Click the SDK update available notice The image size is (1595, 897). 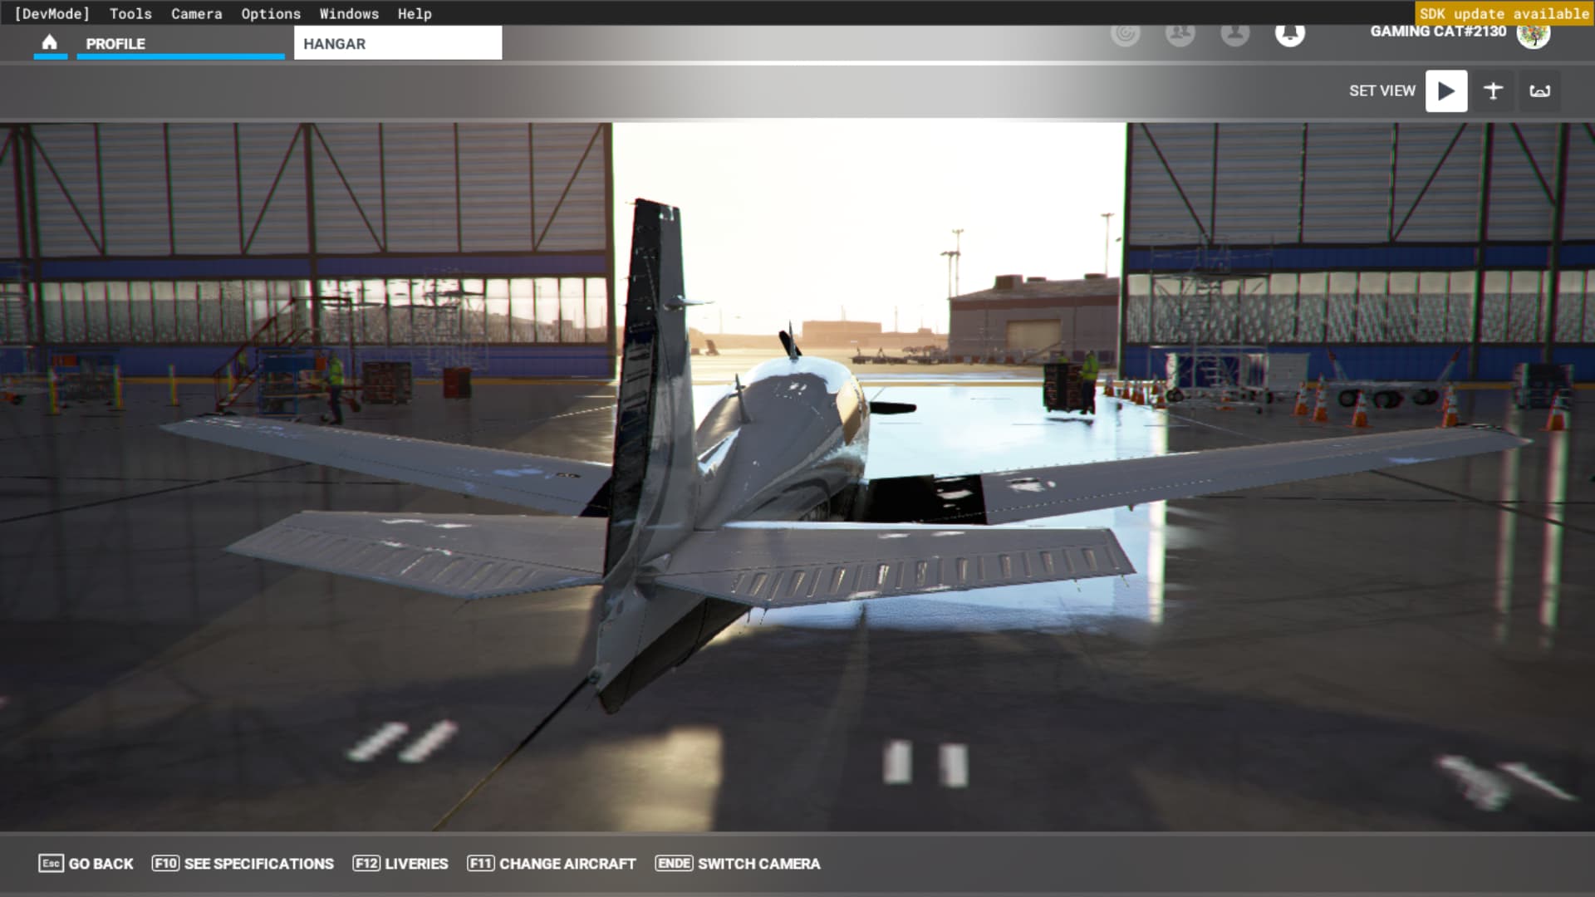coord(1504,13)
